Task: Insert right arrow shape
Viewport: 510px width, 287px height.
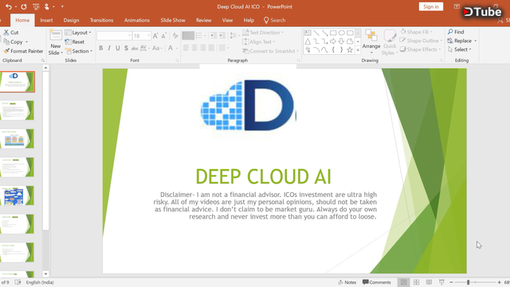Action: tap(333, 41)
